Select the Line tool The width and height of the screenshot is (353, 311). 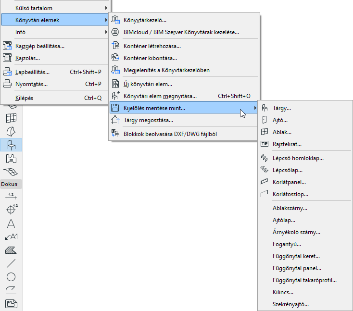11,263
